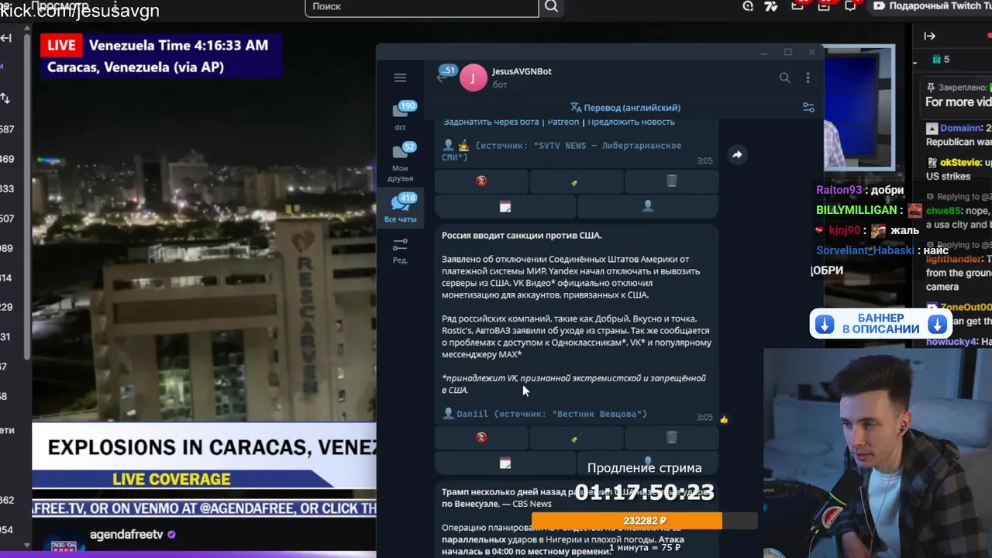Open Предложить новость link
This screenshot has width=992, height=558.
pyautogui.click(x=631, y=122)
